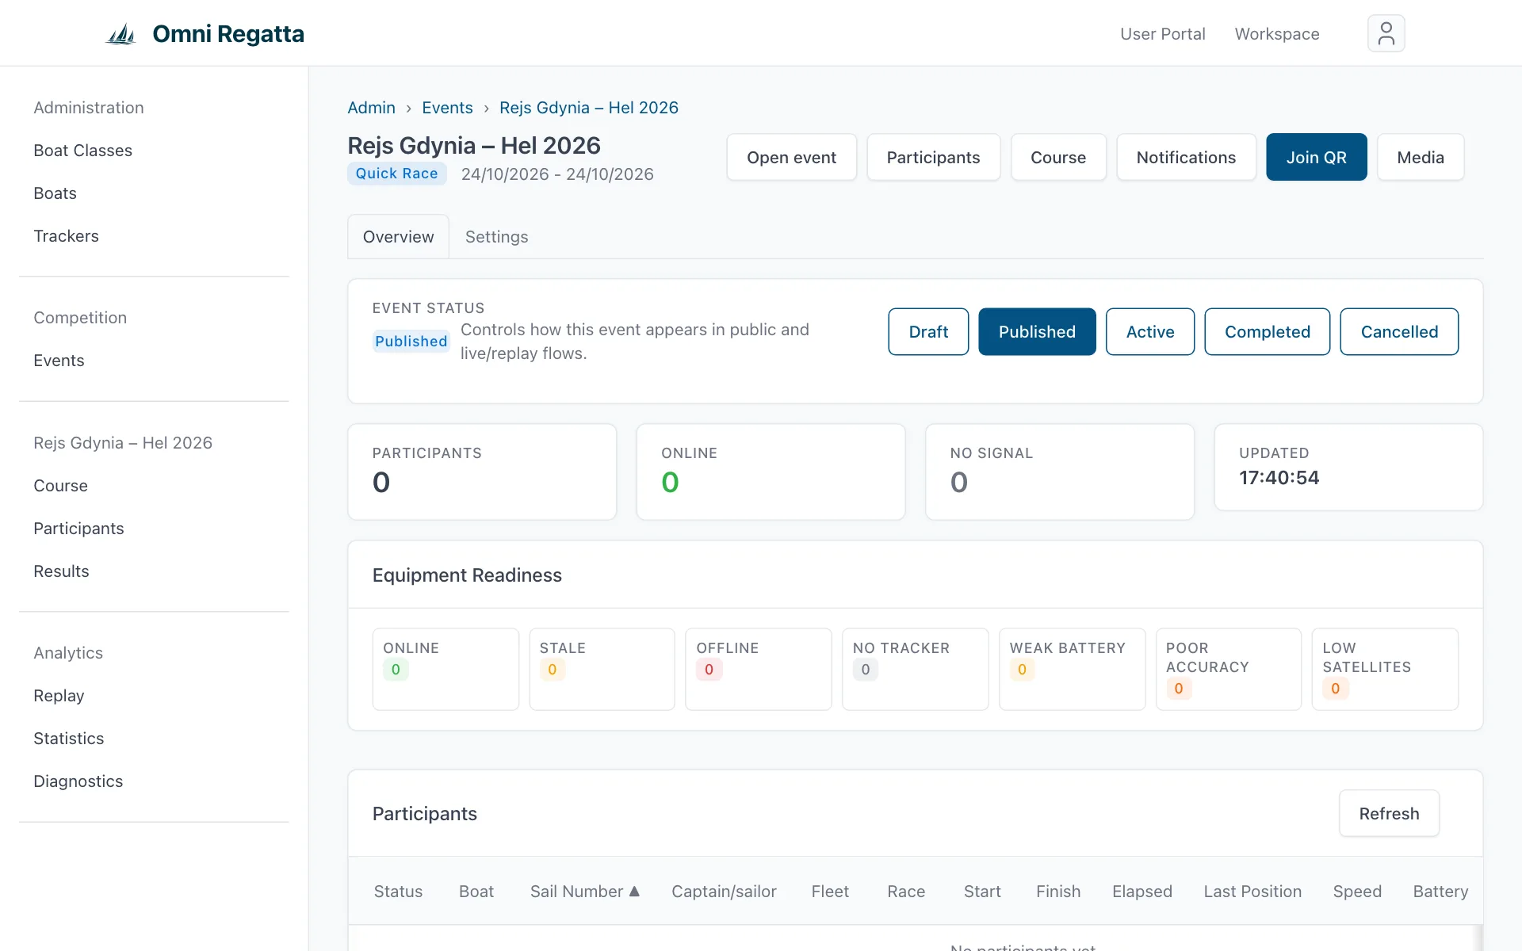Click the Elapsed column header
Screen dimensions: 1522x951
(1141, 892)
